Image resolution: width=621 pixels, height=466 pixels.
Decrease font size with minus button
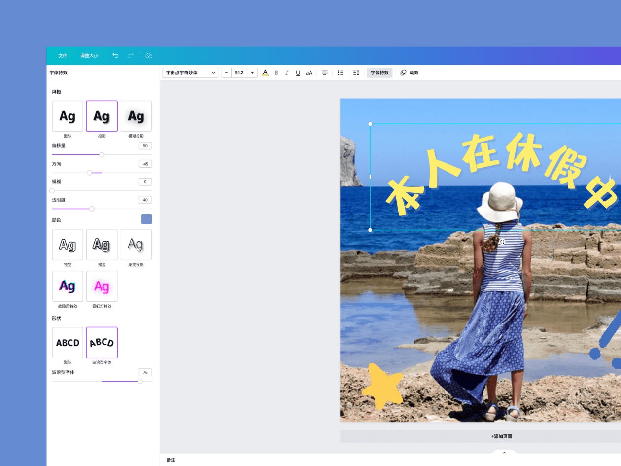tap(227, 72)
